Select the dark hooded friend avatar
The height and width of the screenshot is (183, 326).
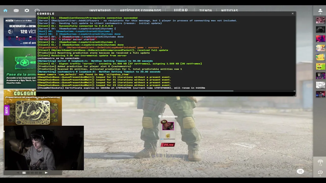pyautogui.click(x=320, y=29)
